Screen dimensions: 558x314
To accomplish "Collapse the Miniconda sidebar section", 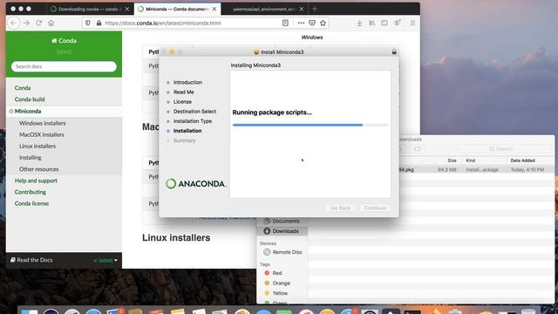I will coord(11,112).
